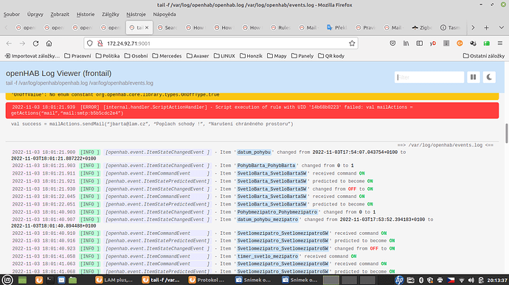Image resolution: width=509 pixels, height=285 pixels.
Task: Open the tracking protection shield panel
Action: (x=90, y=43)
